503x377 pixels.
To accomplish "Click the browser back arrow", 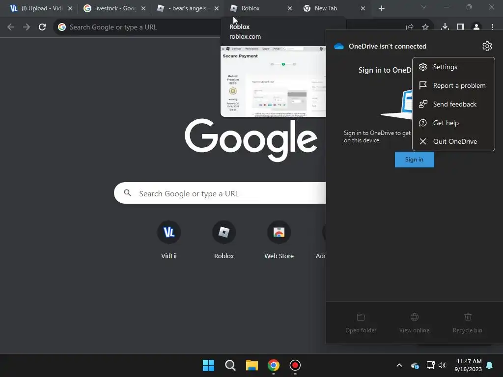I will point(11,27).
